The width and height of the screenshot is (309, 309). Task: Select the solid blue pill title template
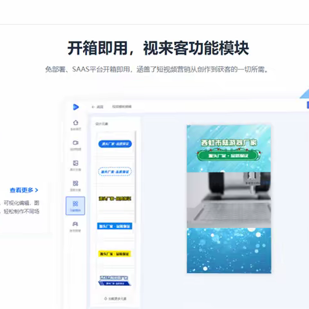click(x=115, y=144)
